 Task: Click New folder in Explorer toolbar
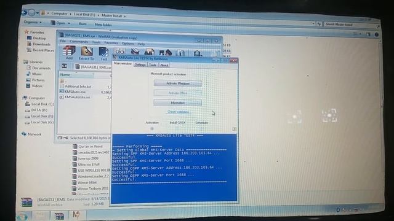pyautogui.click(x=103, y=25)
